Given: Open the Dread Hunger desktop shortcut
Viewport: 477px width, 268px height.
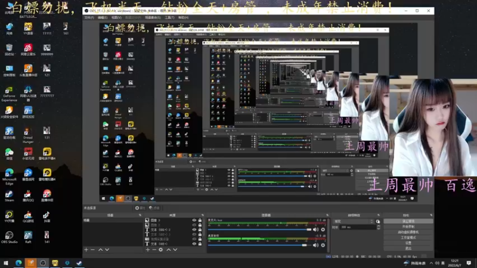Looking at the screenshot, I should click(28, 135).
